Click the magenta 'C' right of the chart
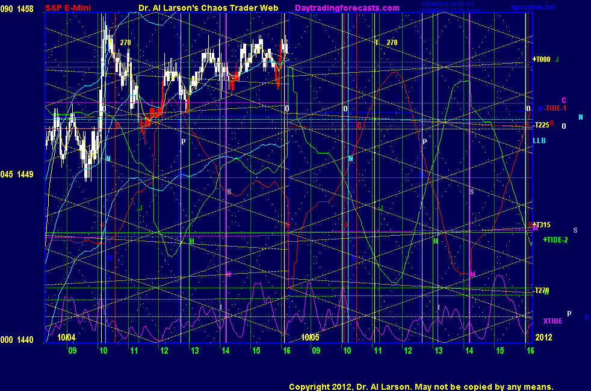The height and width of the screenshot is (391, 591). tap(564, 100)
